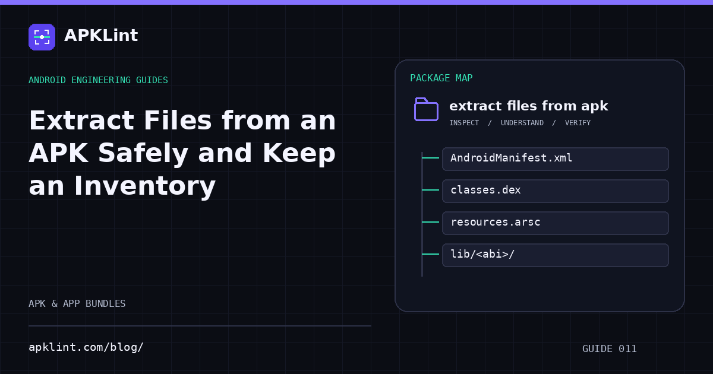This screenshot has height=374, width=713.
Task: Click the PACKAGE MAP heading
Action: (441, 78)
